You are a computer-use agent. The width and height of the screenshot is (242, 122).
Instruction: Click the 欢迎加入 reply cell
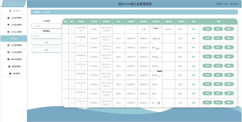tap(168, 29)
